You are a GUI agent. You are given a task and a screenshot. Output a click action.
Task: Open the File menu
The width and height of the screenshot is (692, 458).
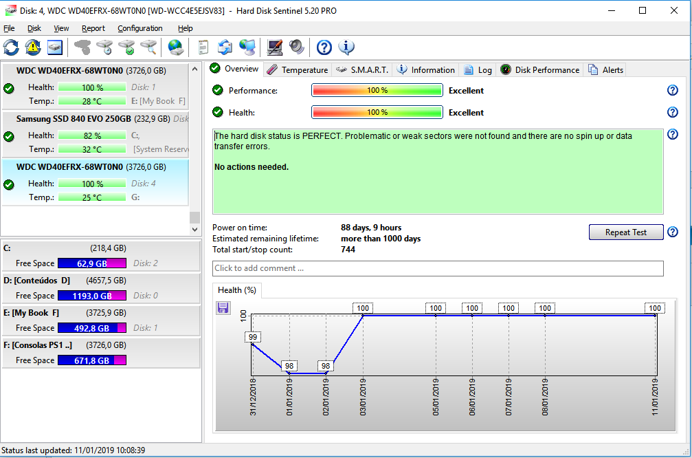9,28
